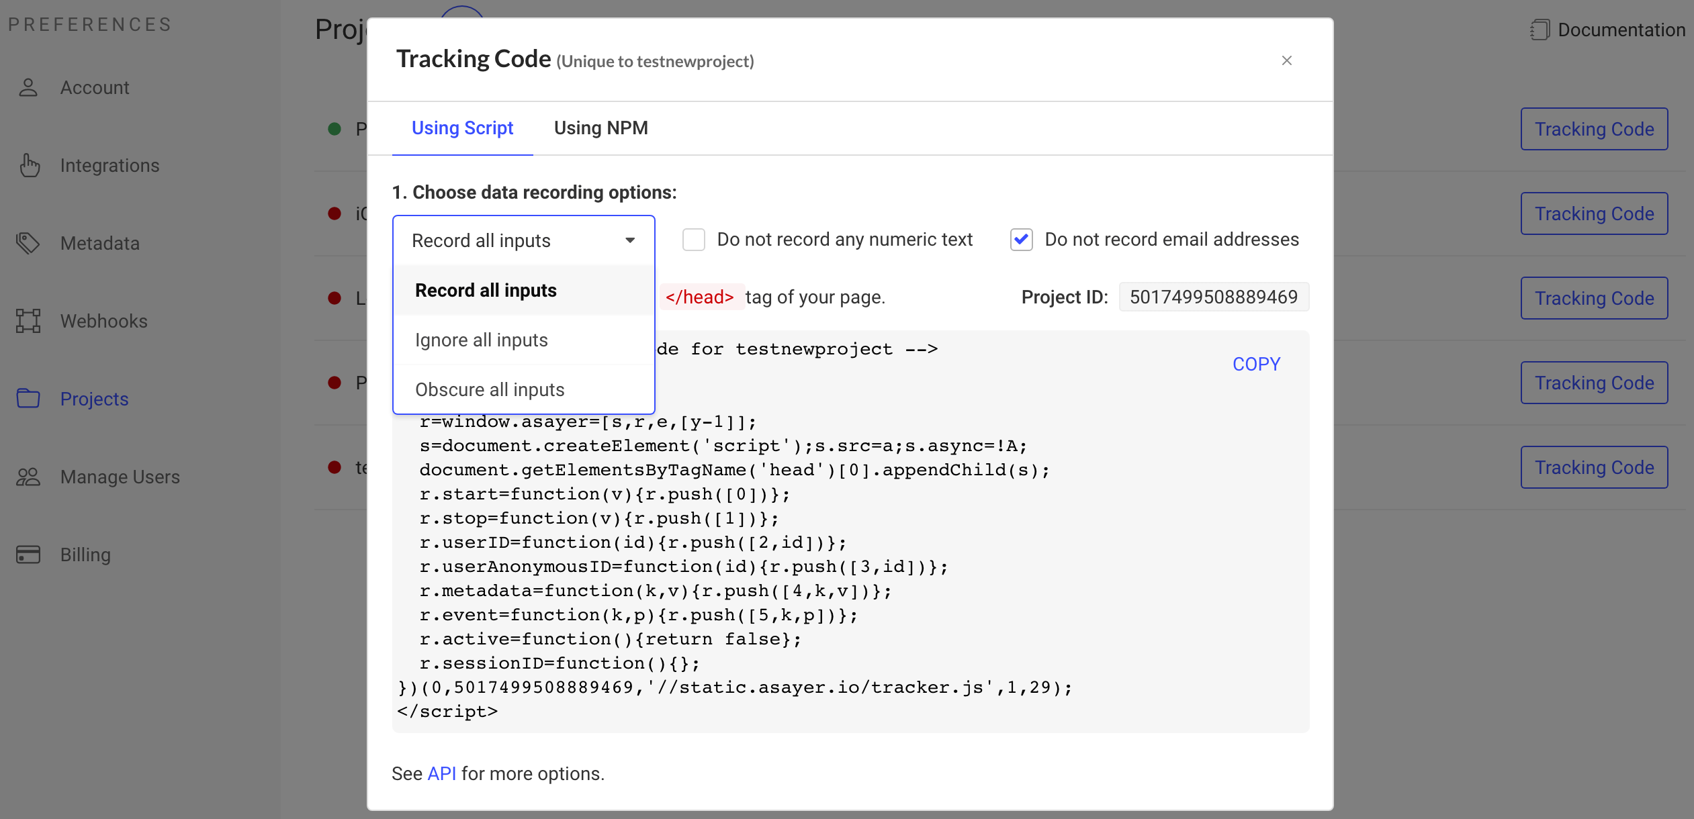Pick highlighted 'Record all inputs' list item
Image resolution: width=1694 pixels, height=819 pixels.
coord(486,291)
